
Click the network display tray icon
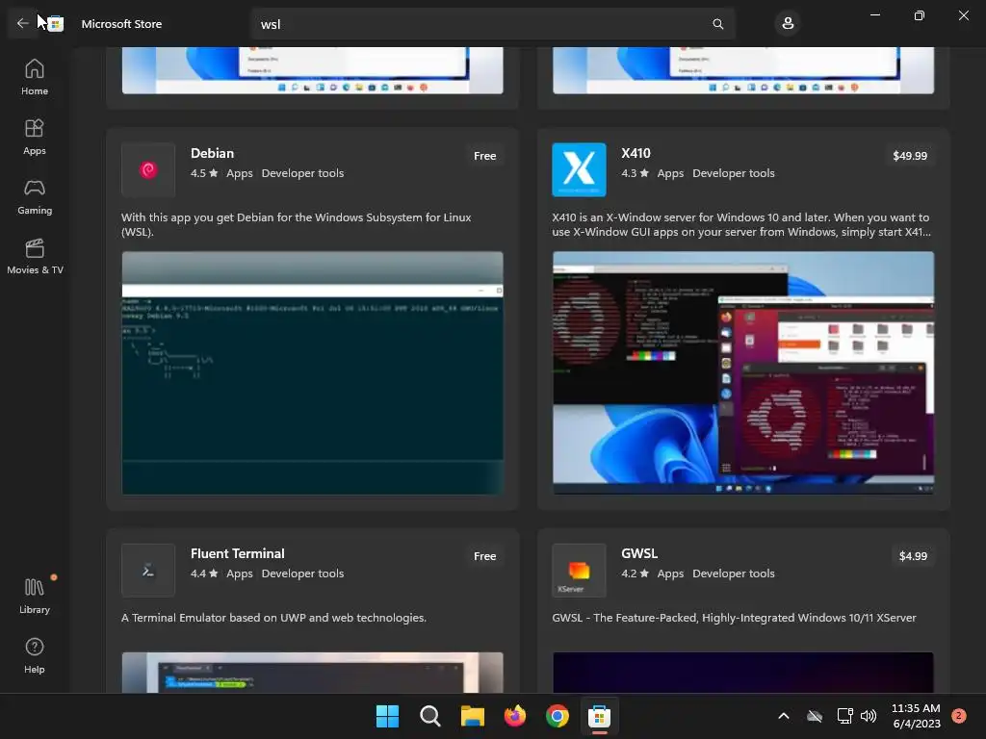[845, 716]
